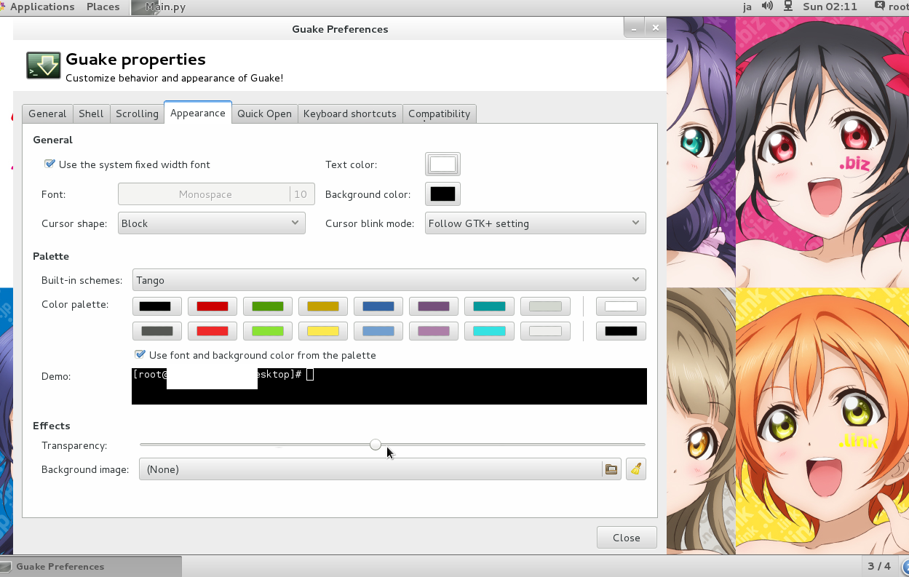Click the bright green palette color
Image resolution: width=909 pixels, height=577 pixels.
tap(268, 331)
